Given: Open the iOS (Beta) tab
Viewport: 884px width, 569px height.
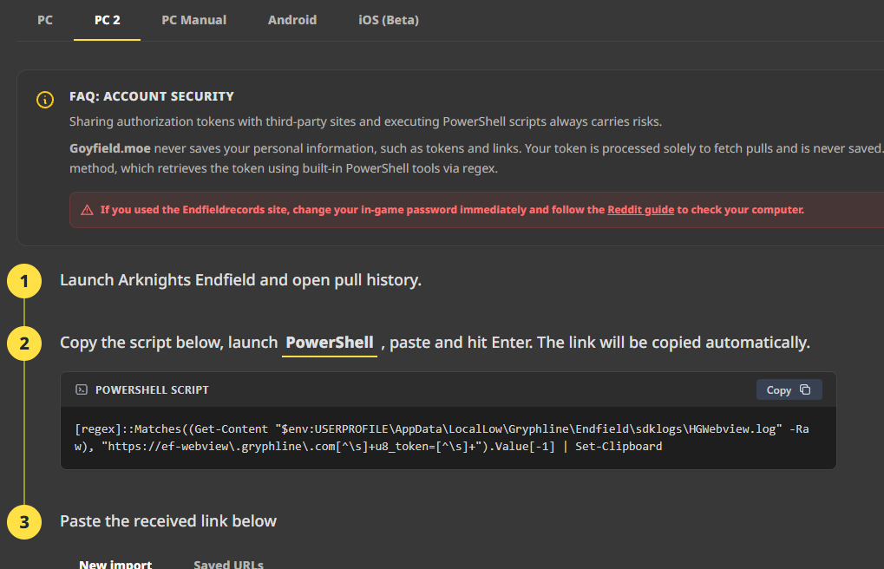Looking at the screenshot, I should point(389,20).
